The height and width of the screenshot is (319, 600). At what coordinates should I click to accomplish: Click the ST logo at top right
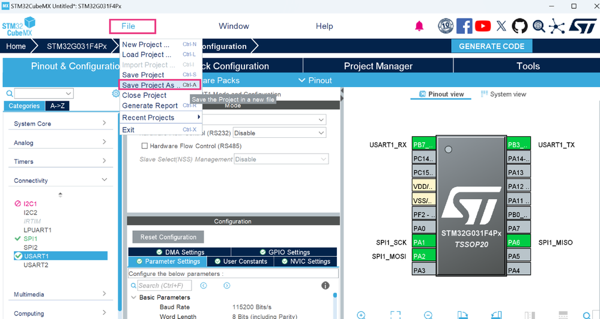click(x=583, y=26)
